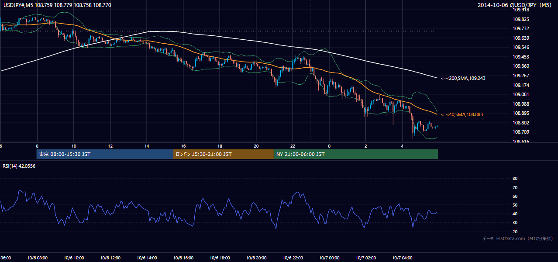Click price axis value 109.453
Viewport: 558px width, 262px height.
(x=520, y=57)
